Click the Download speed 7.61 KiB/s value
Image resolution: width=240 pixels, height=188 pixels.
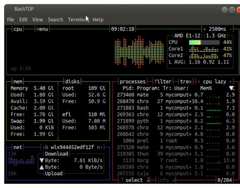(x=88, y=161)
